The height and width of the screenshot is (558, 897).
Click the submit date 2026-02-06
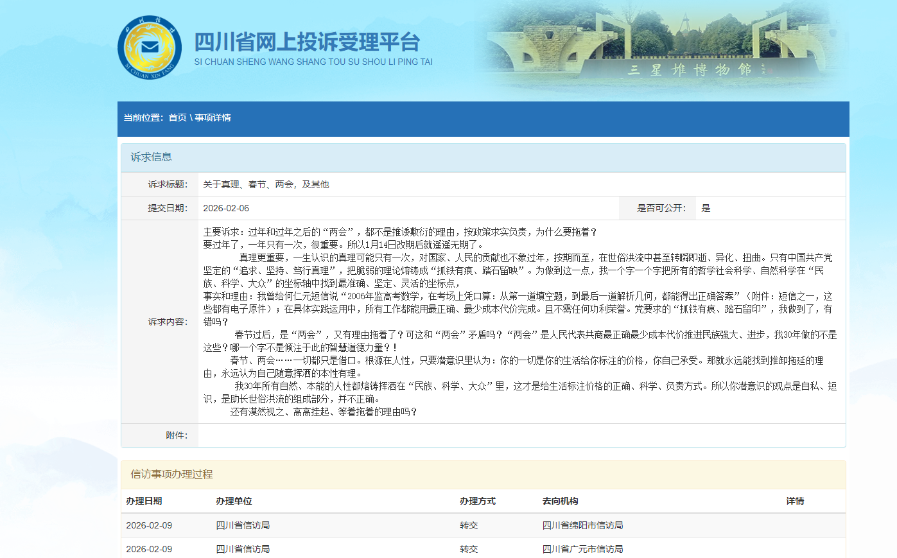[226, 208]
